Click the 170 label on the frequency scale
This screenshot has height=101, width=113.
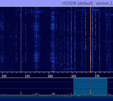coord(97,76)
